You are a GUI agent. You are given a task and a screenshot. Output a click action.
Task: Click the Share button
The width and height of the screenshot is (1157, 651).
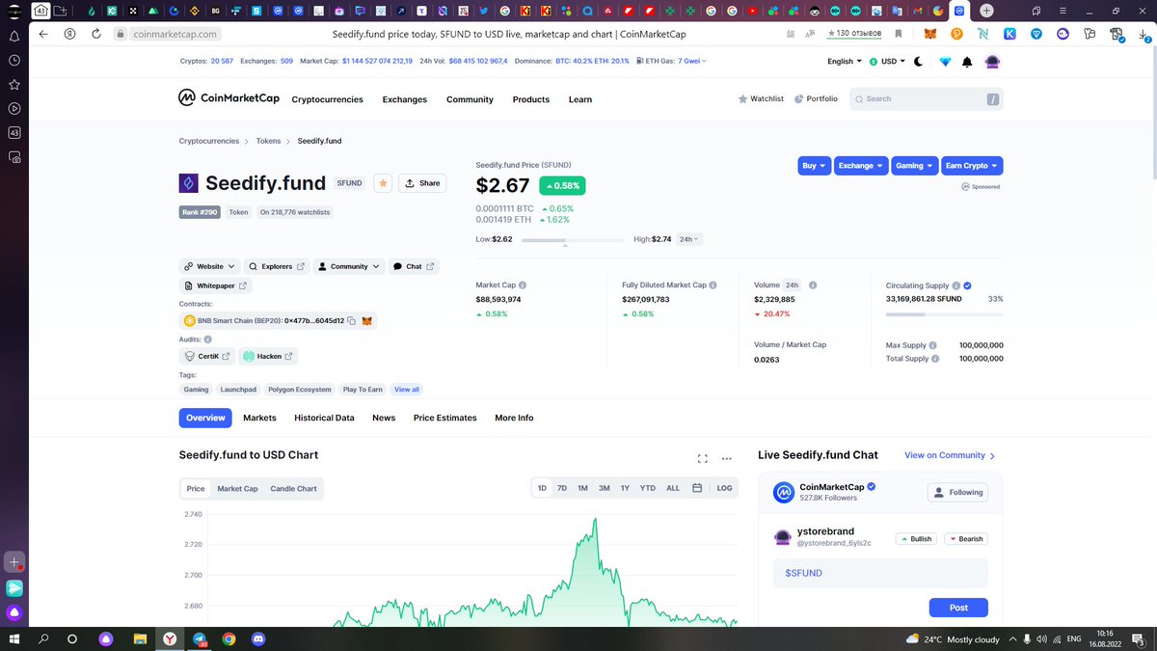tap(421, 182)
